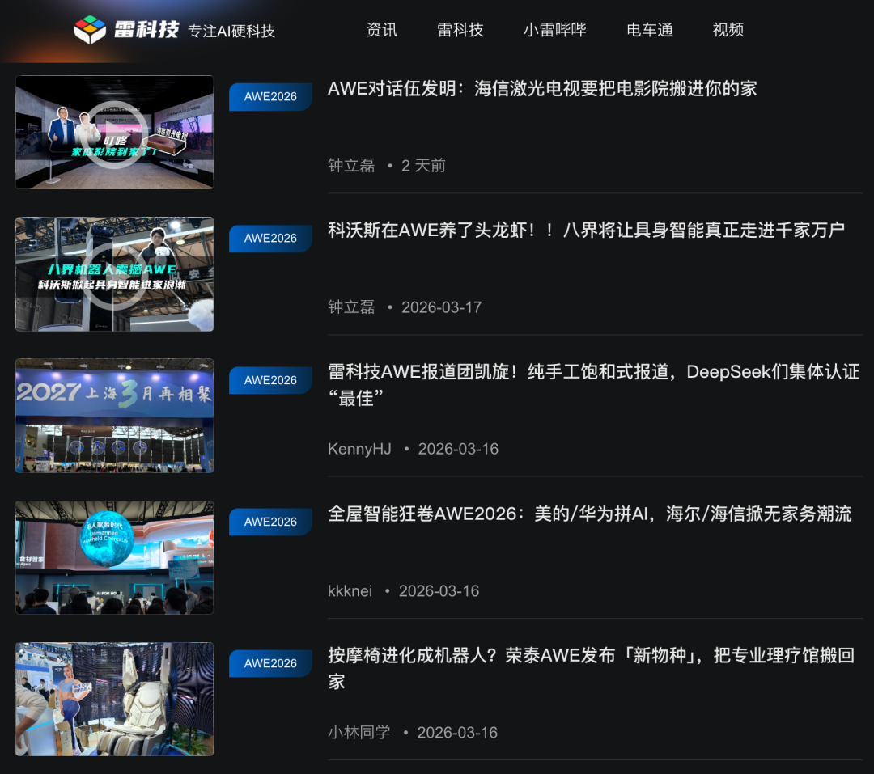View author 小林同学's profile
The width and height of the screenshot is (874, 774).
(x=359, y=733)
